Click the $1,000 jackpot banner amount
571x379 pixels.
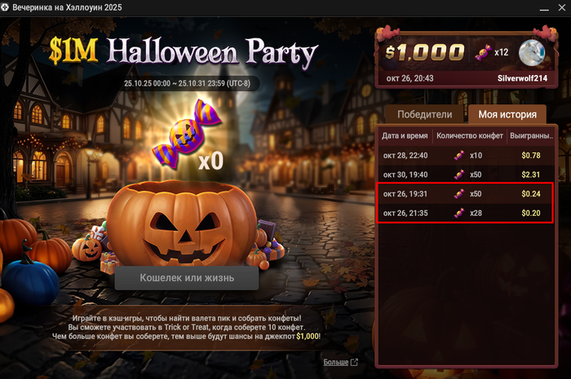[425, 53]
